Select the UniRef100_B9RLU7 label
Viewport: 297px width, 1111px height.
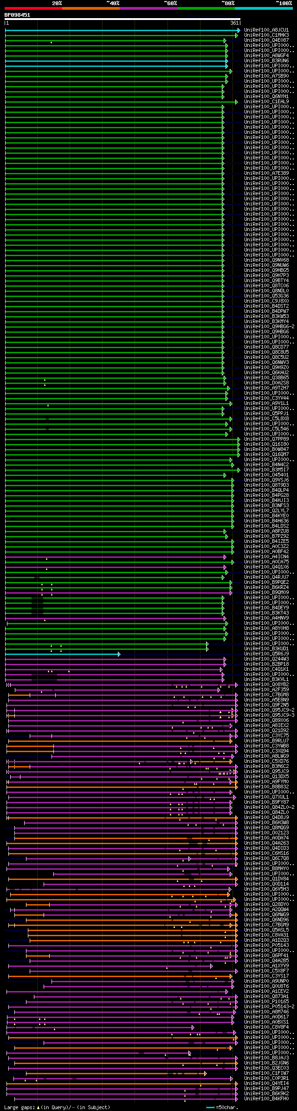(x=266, y=741)
